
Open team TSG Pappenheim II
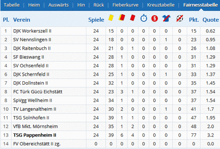point(35,135)
